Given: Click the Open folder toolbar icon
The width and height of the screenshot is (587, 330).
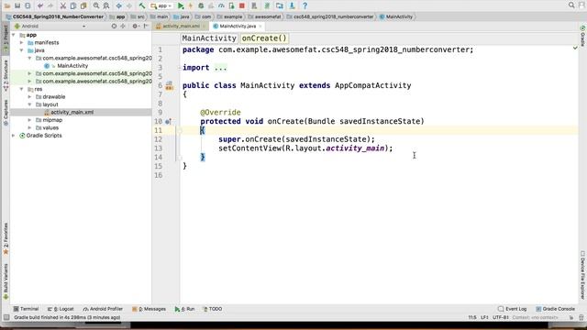Looking at the screenshot, I should click(7, 5).
